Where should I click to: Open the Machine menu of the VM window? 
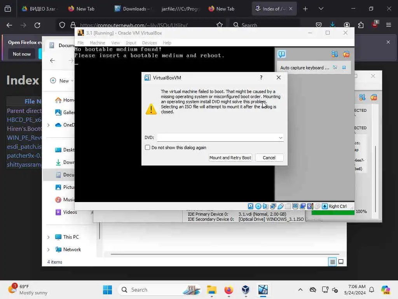tap(97, 43)
